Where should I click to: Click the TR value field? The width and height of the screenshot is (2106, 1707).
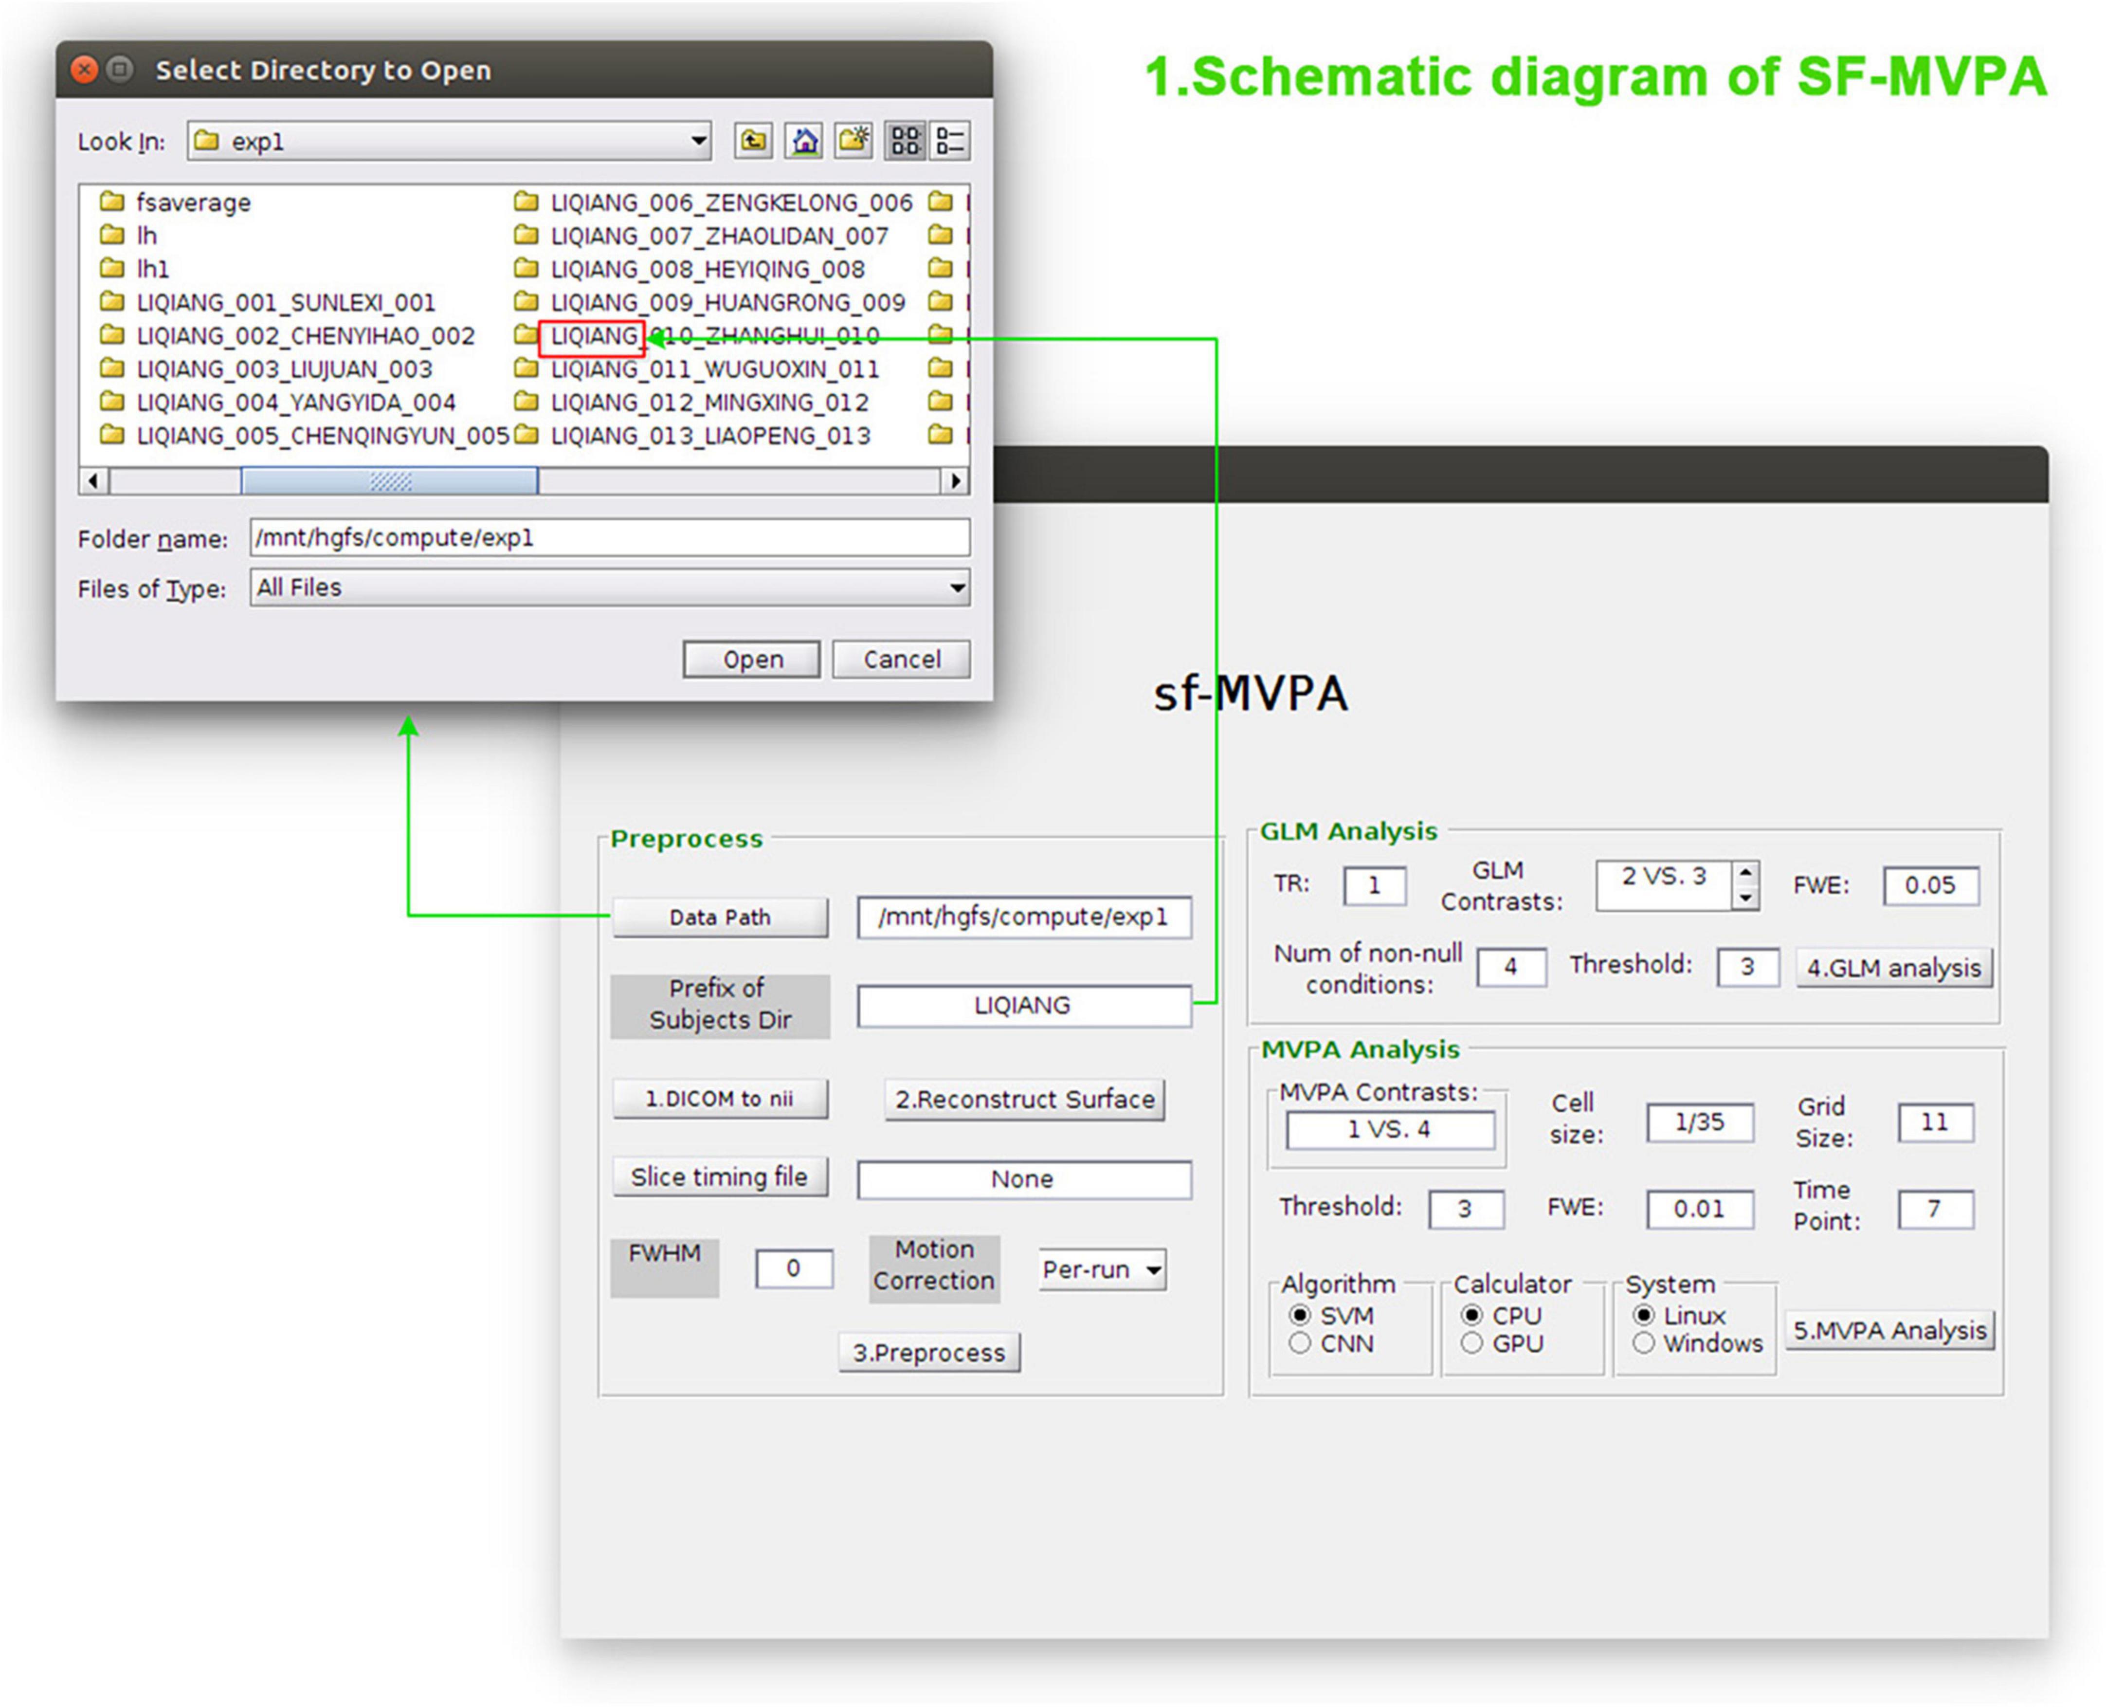[1374, 885]
